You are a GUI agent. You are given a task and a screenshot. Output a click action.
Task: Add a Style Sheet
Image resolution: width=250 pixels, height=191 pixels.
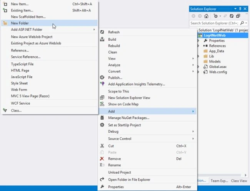tap(50, 83)
